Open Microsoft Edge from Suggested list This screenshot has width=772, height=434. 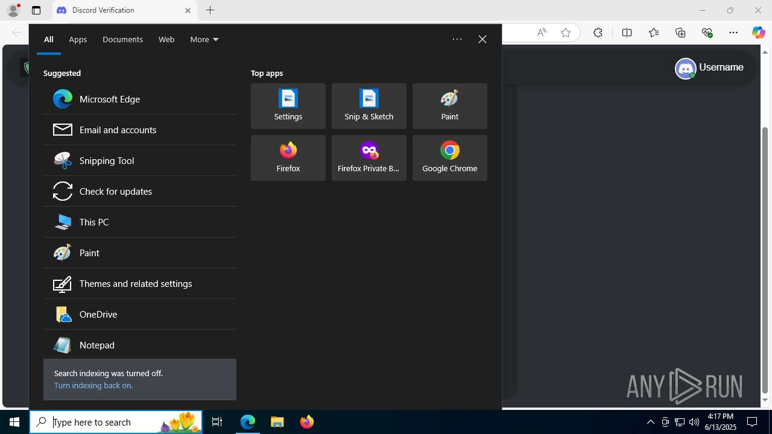pyautogui.click(x=140, y=99)
